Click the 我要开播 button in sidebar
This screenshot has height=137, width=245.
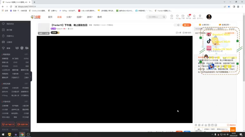tap(22, 125)
